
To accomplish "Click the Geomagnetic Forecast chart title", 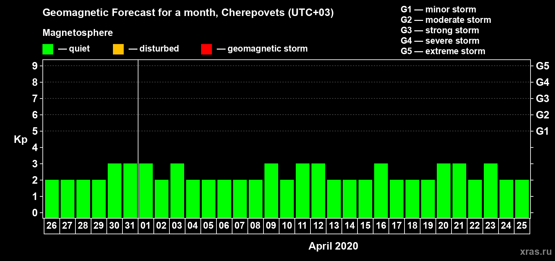I will [x=188, y=12].
